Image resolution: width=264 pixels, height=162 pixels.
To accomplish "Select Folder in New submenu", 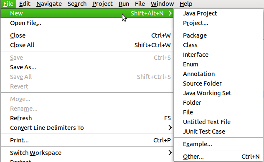I will [x=218, y=103].
